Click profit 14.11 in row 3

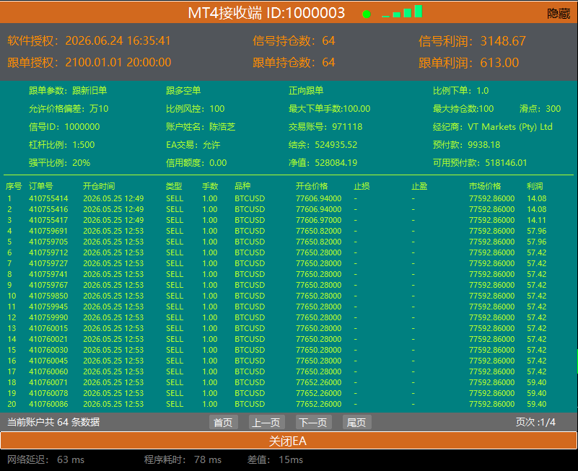pyautogui.click(x=536, y=220)
